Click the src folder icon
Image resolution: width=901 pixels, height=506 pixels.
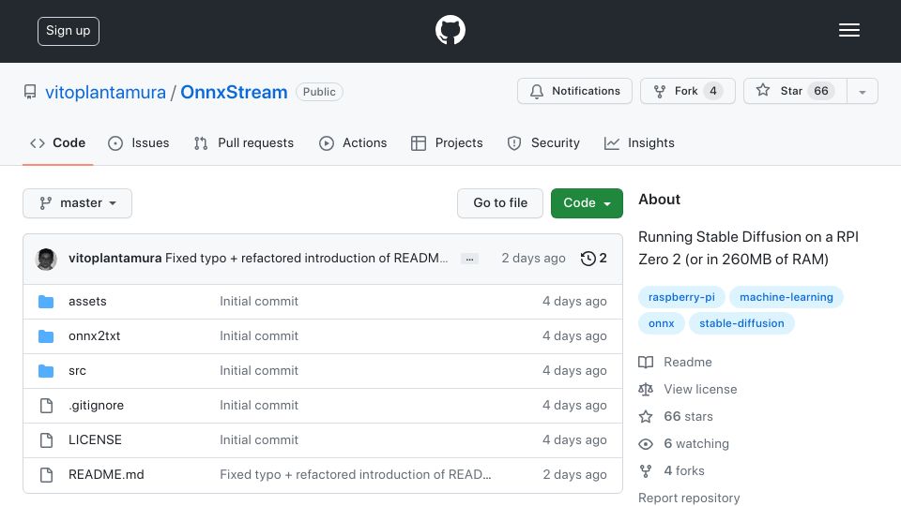click(x=46, y=371)
